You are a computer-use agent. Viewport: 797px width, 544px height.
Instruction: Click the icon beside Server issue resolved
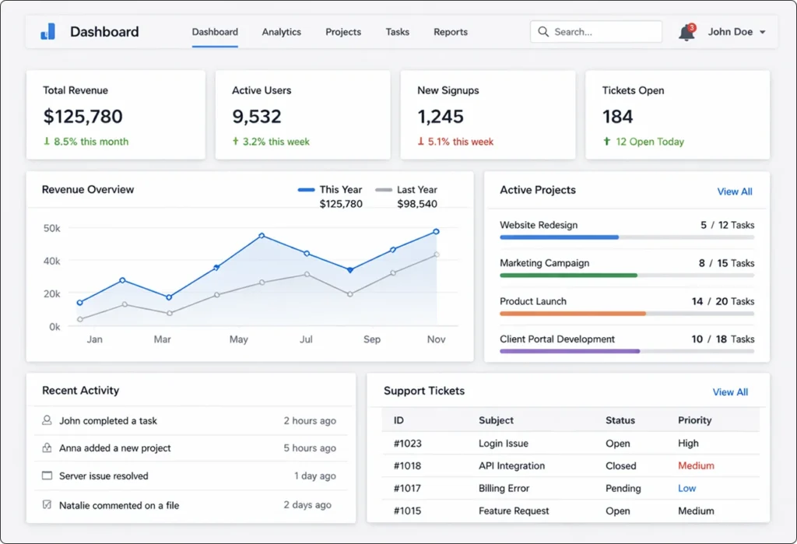click(47, 476)
